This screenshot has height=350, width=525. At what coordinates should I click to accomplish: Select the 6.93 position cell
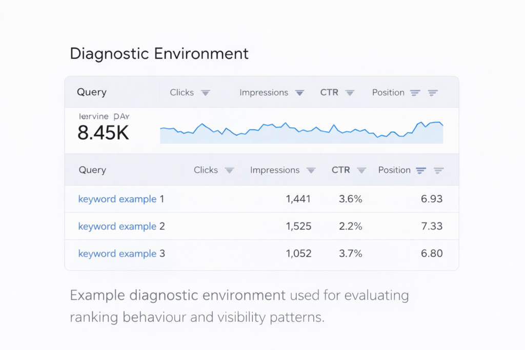431,199
